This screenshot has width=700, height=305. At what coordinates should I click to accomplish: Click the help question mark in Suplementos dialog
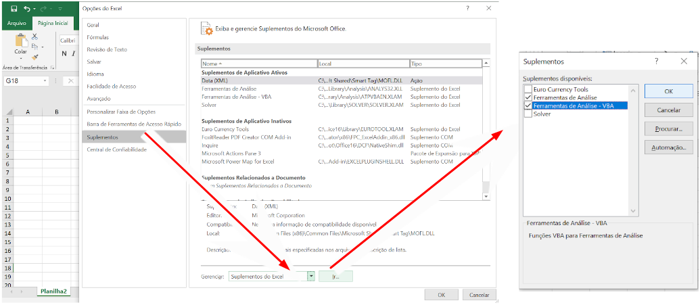656,61
